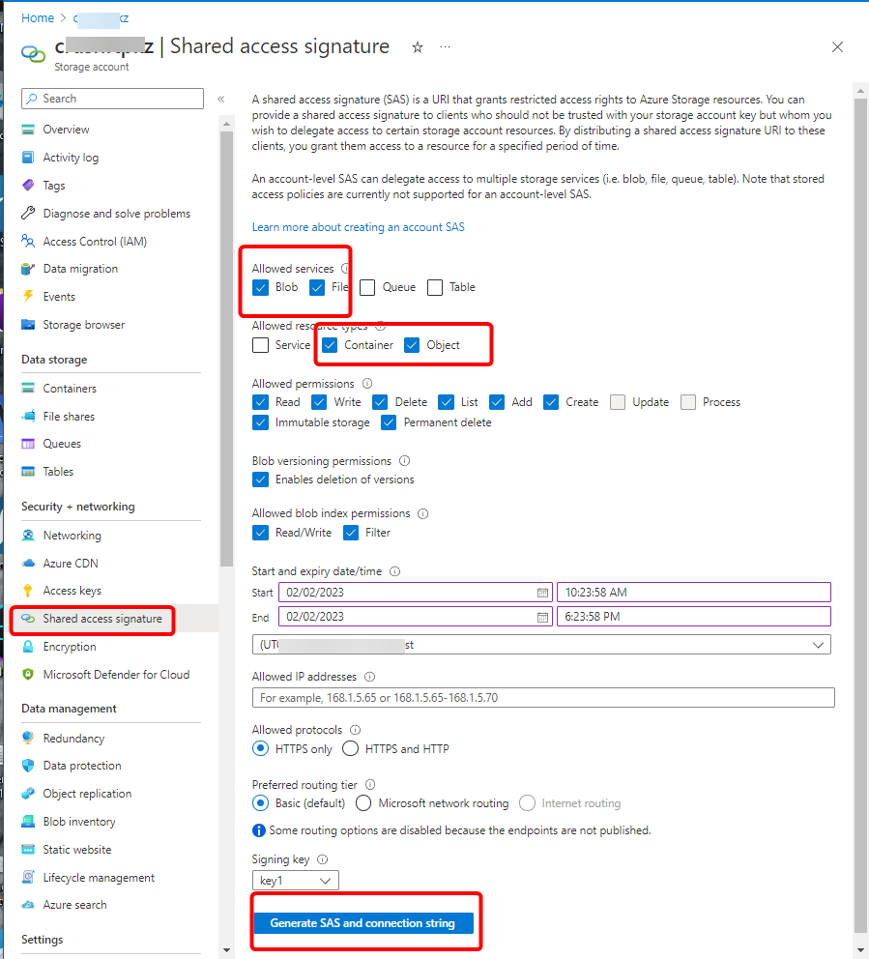Click the Lifecycle management icon

tap(28, 878)
